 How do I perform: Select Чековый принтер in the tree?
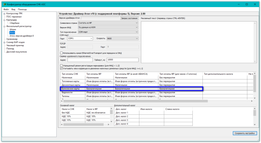click(15, 45)
